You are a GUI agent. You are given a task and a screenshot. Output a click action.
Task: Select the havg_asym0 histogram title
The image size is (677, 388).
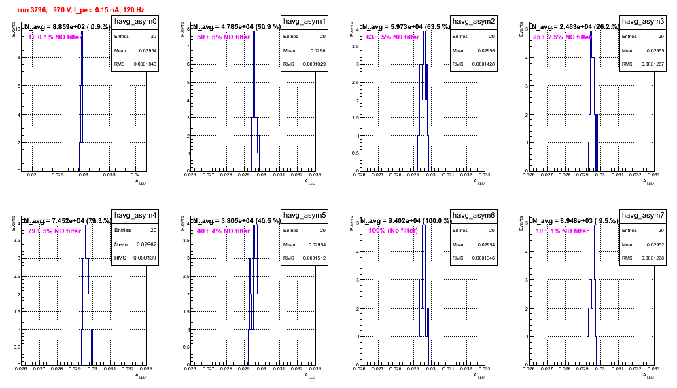[135, 22]
